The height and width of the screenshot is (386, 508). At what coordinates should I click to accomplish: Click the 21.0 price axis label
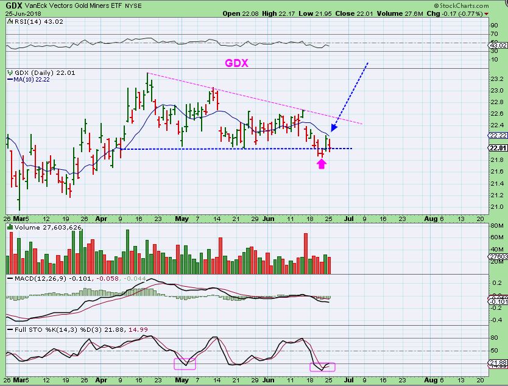(x=497, y=206)
